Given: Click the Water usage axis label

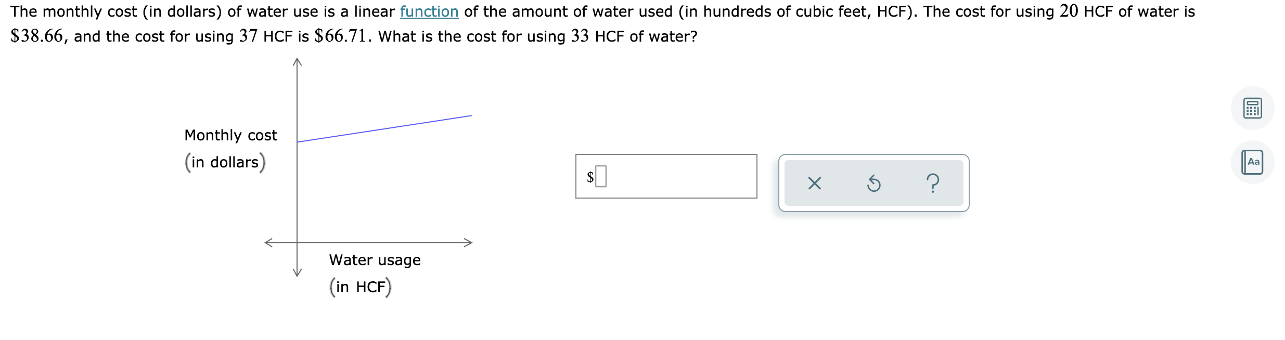Looking at the screenshot, I should point(375,260).
